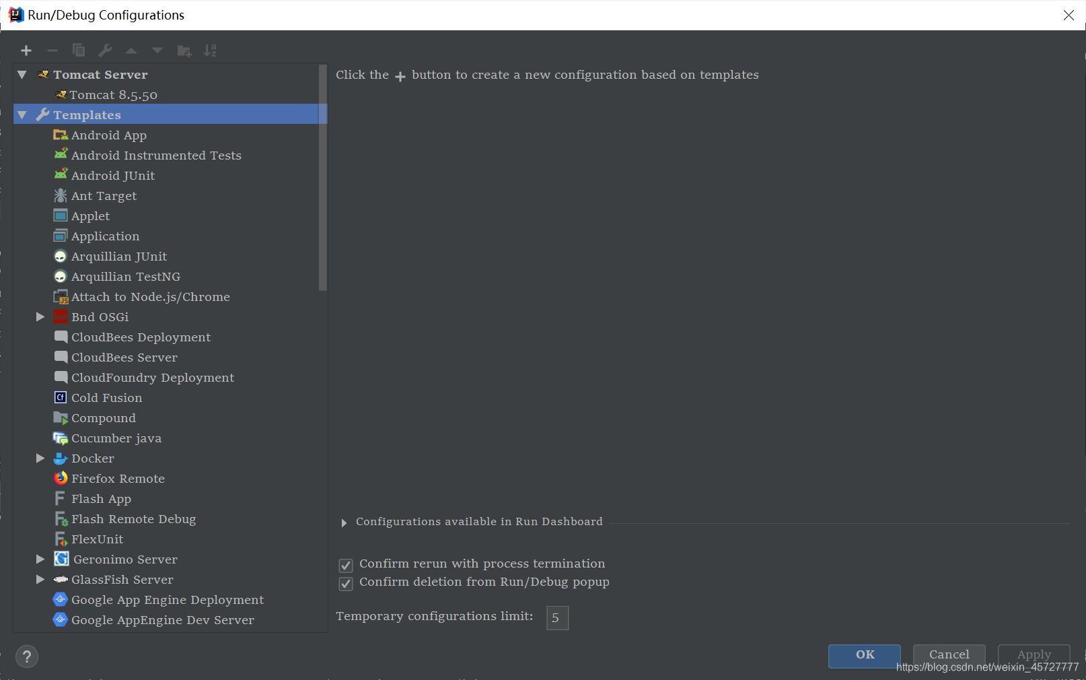
Task: Click the temporary configurations limit field
Action: [557, 617]
